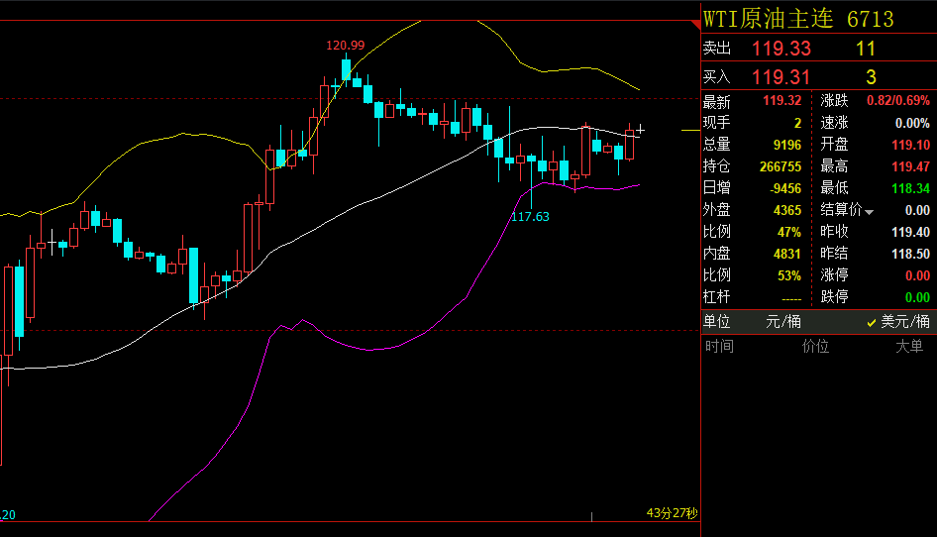Click the 卖出 price 119.33
The height and width of the screenshot is (537, 937).
click(x=781, y=49)
